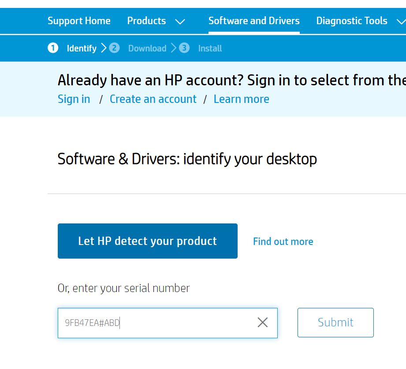Select the Software and Drivers tab

coord(254,21)
